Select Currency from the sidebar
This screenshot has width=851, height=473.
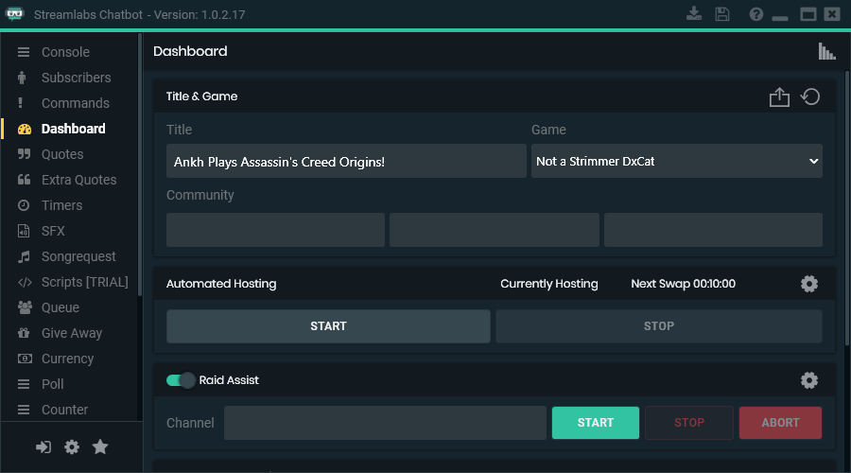coord(67,359)
